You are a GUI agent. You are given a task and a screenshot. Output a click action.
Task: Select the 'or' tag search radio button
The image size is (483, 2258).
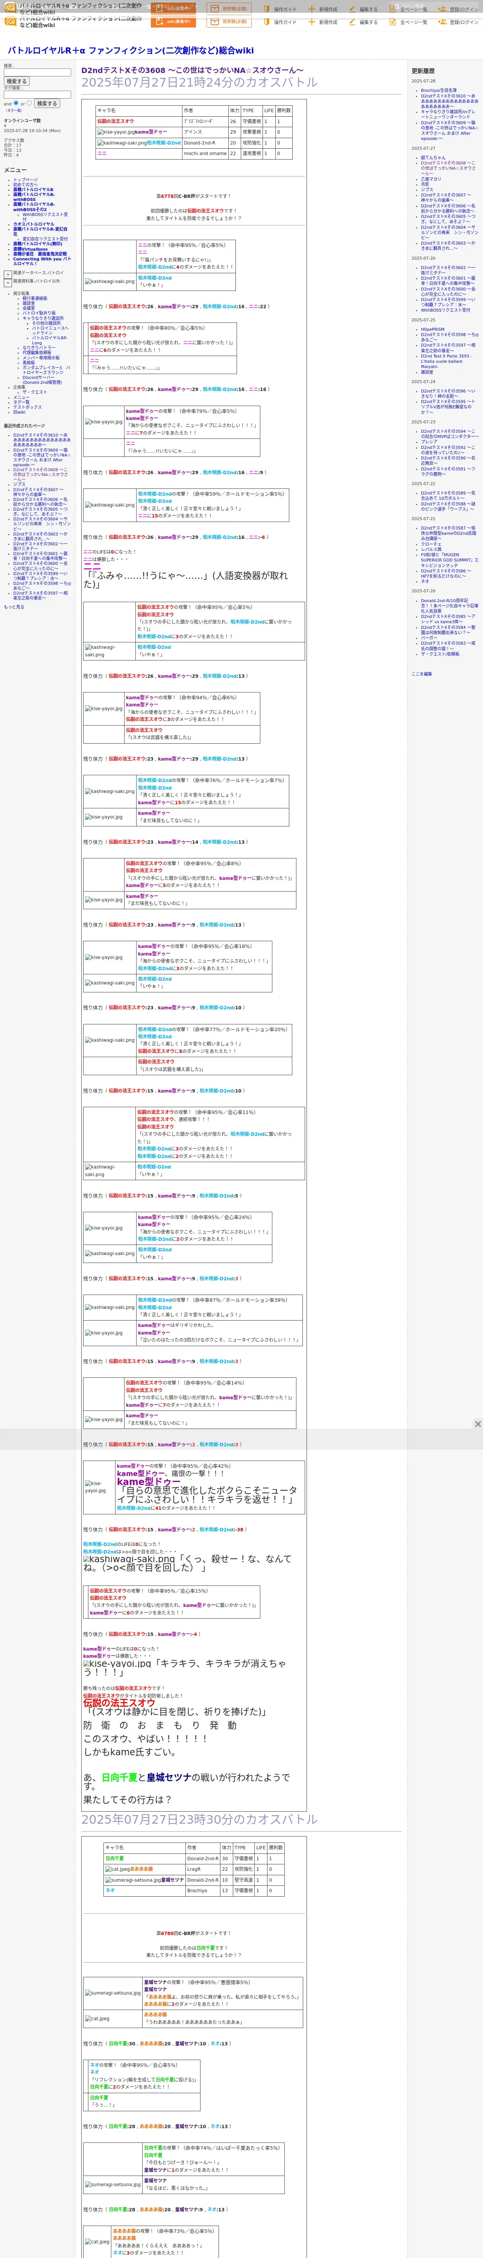[x=29, y=103]
